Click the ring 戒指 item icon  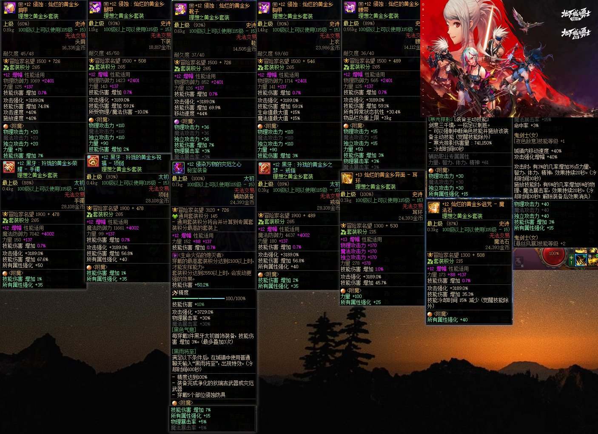264,168
